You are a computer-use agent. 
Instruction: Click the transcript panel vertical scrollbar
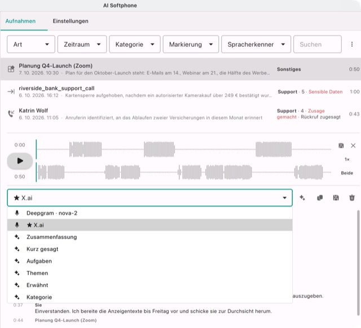(x=358, y=263)
